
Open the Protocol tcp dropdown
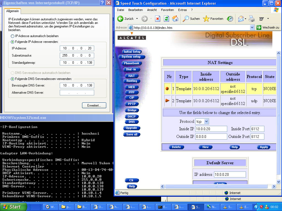(206, 121)
